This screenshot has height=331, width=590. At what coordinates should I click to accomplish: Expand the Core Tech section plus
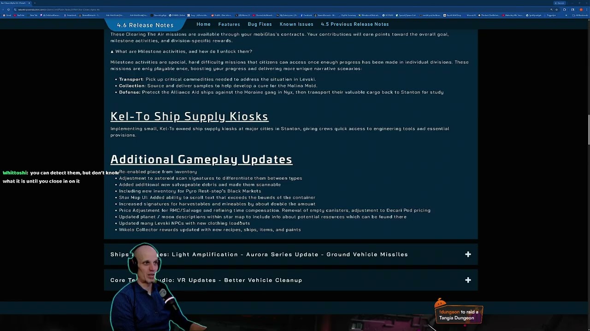click(x=468, y=280)
